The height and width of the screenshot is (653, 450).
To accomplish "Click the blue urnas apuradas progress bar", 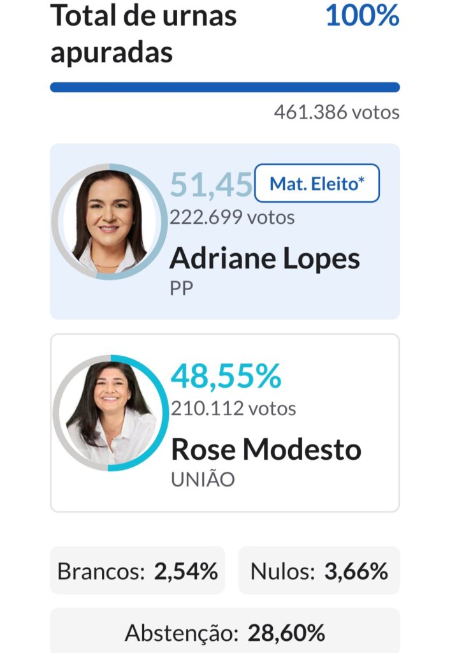I will click(225, 87).
